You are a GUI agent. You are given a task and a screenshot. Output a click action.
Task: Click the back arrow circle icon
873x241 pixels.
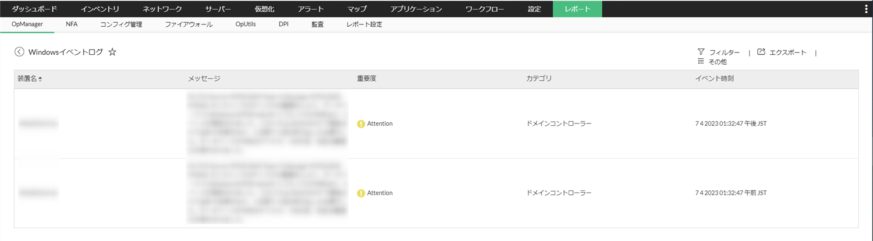click(19, 52)
